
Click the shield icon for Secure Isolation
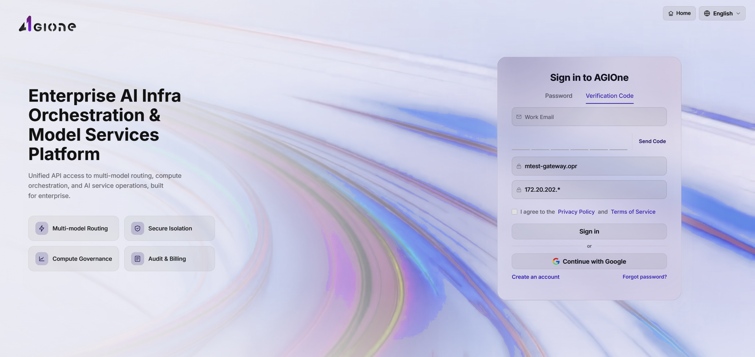138,228
